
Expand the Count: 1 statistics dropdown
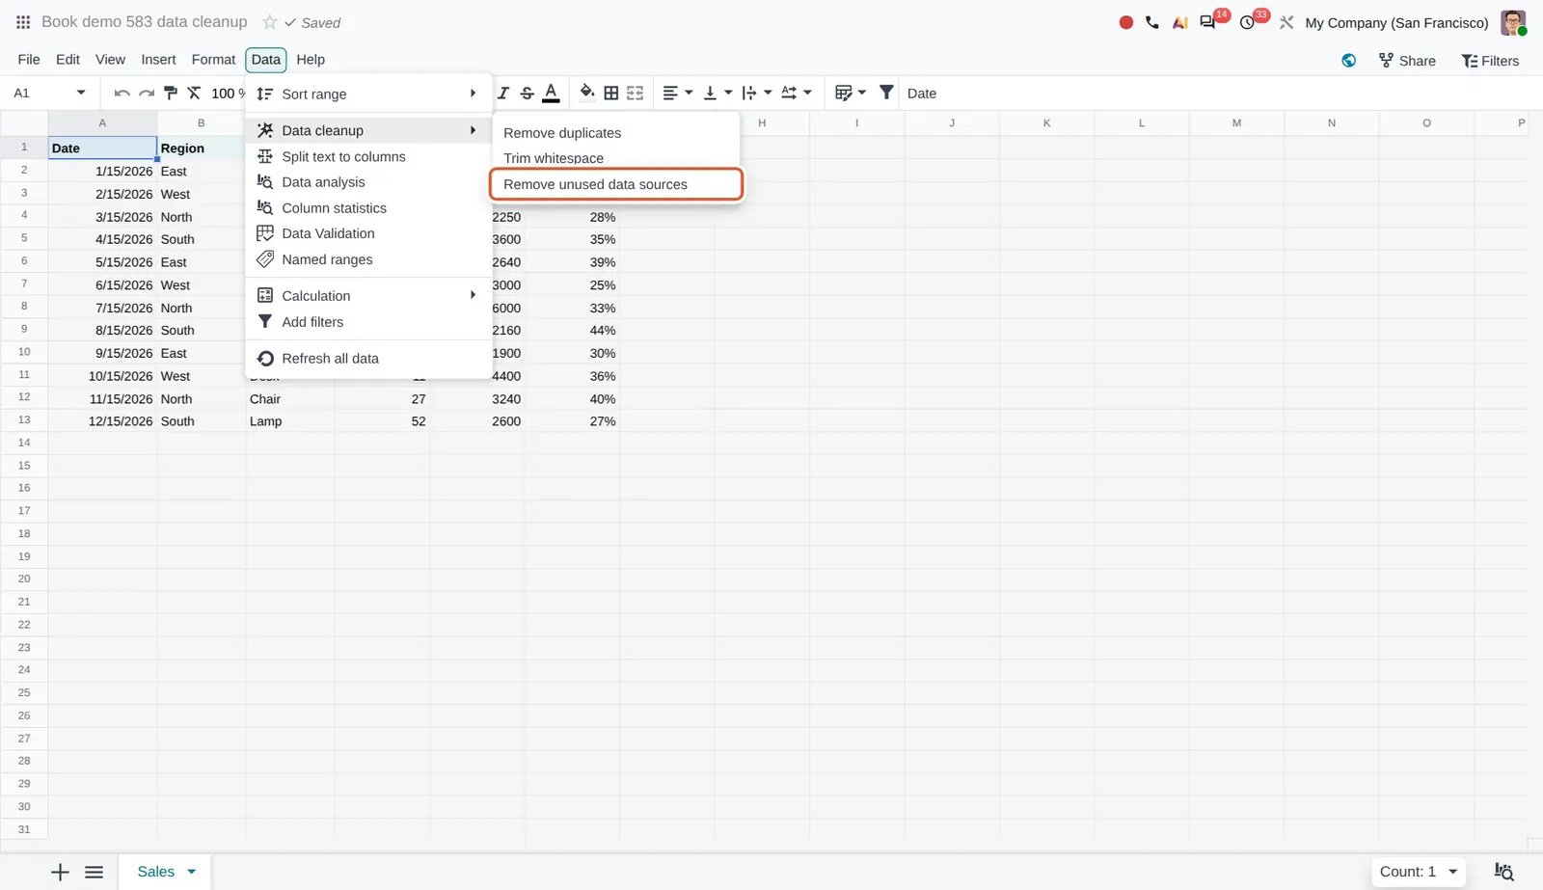1419,872
